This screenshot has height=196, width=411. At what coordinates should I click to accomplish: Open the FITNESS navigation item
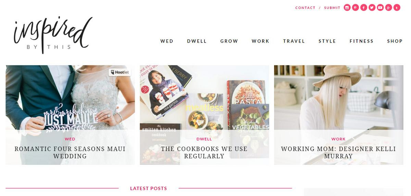(x=361, y=41)
